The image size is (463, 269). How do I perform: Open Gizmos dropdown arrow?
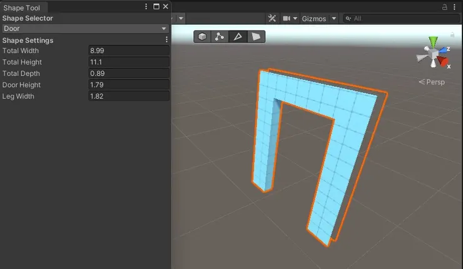[x=334, y=19]
